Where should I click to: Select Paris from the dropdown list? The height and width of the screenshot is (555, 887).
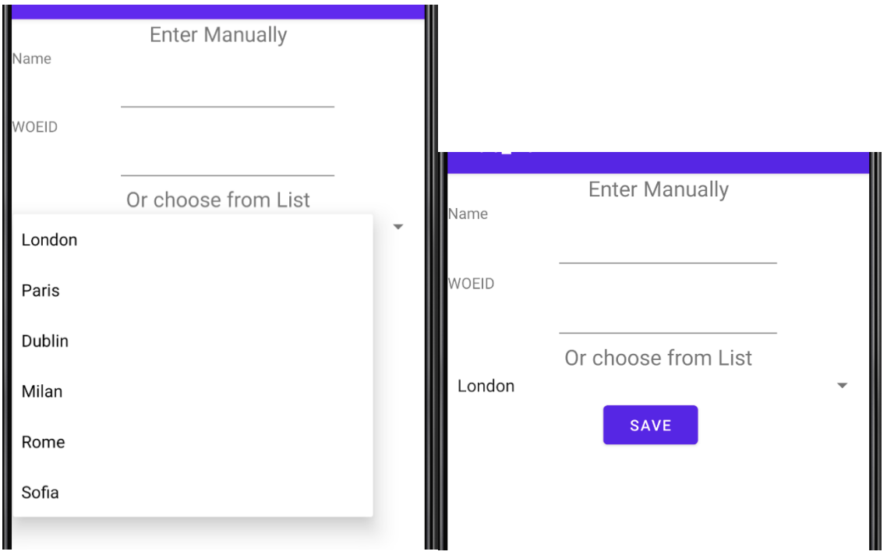(x=43, y=291)
